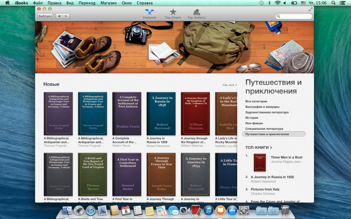The height and width of the screenshot is (219, 351).
Task: Expand the «ТОП-КНИГИ» chart list
Action: point(259,147)
